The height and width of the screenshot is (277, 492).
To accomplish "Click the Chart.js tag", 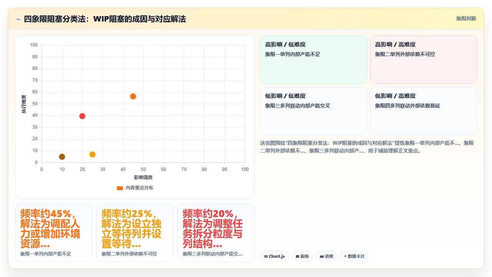I will (x=274, y=256).
